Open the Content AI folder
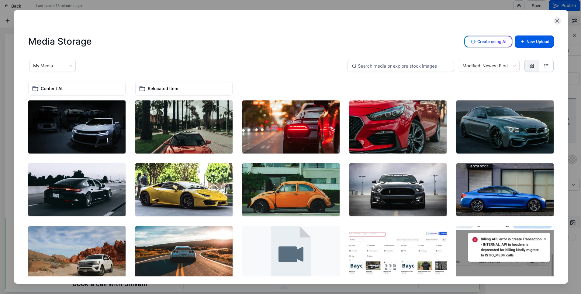 77,89
